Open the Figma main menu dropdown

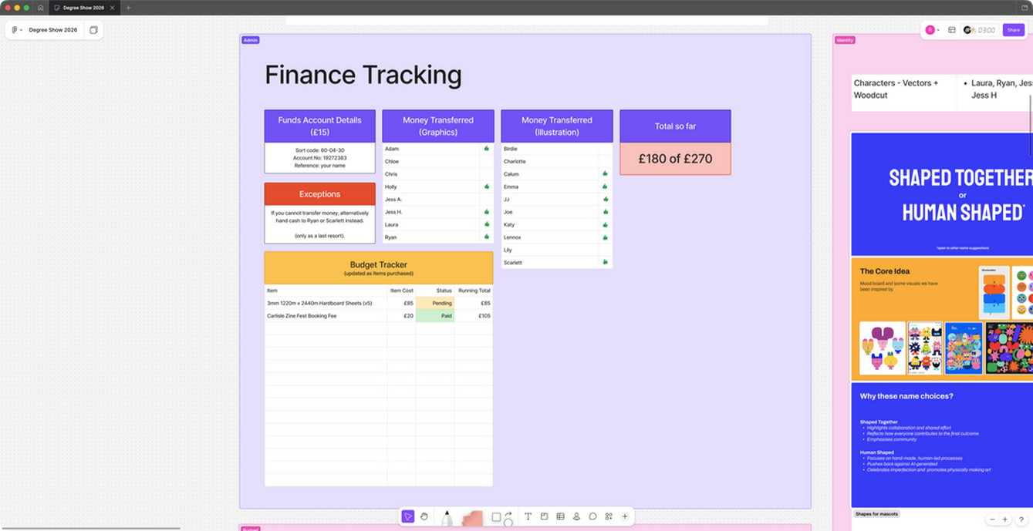(x=15, y=30)
